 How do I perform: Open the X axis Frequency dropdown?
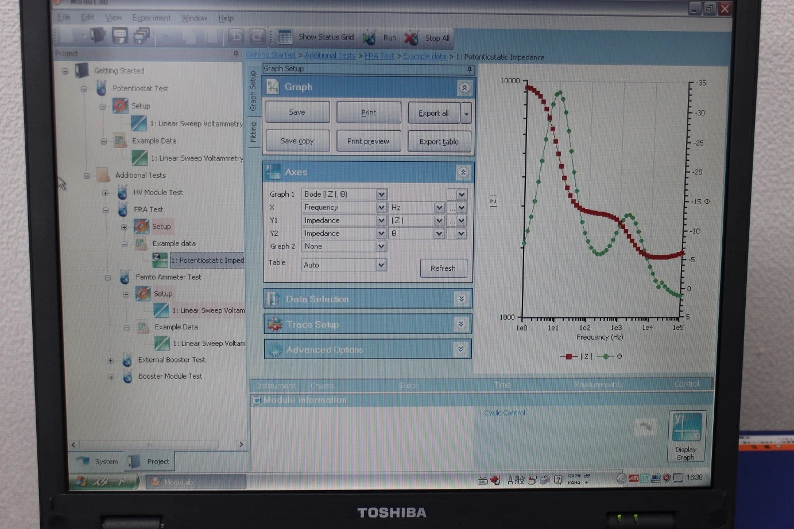click(381, 208)
